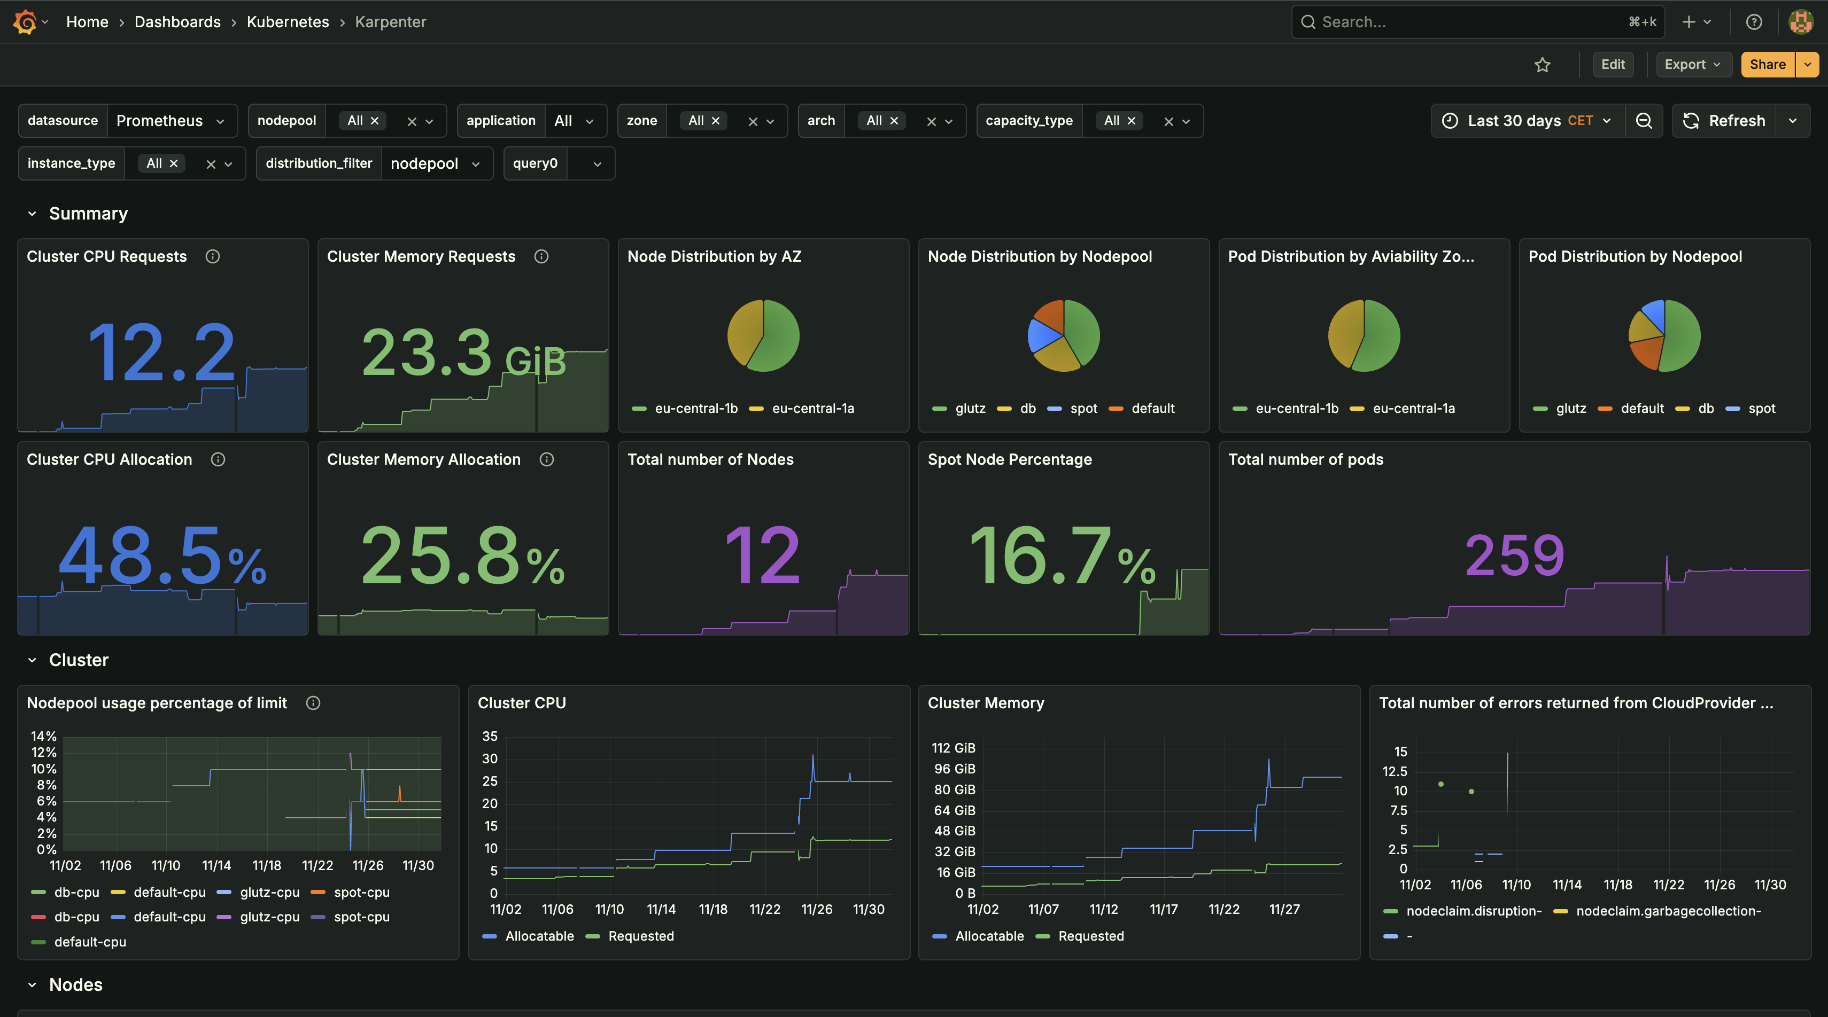Star this dashboard as favorite
Viewport: 1828px width, 1017px height.
click(x=1543, y=65)
